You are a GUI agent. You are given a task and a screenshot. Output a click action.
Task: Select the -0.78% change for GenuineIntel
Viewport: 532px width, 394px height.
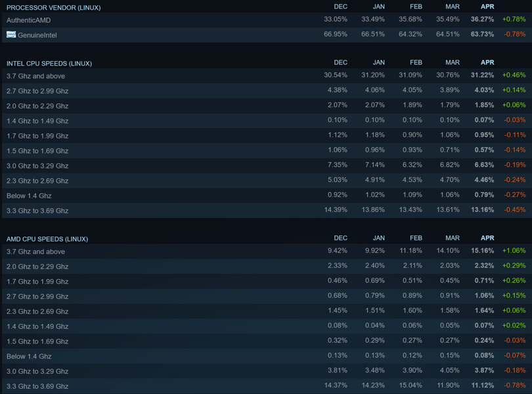click(x=514, y=34)
